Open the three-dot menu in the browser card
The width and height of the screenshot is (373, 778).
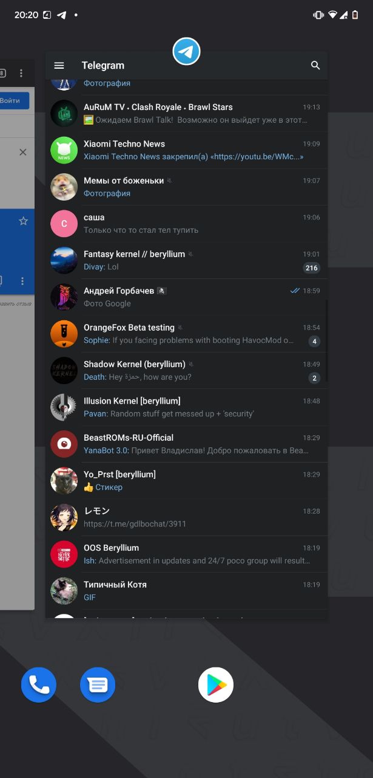21,73
